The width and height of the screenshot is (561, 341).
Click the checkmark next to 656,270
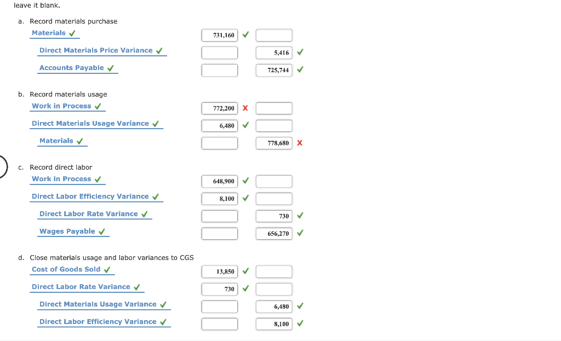[300, 233]
